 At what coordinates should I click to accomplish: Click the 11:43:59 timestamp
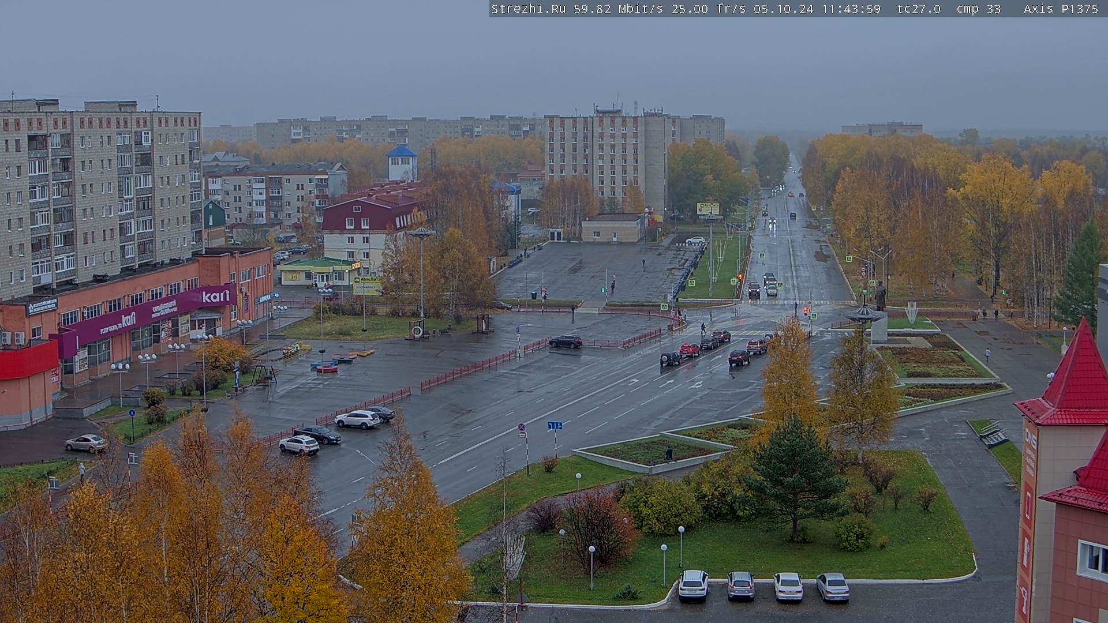coord(851,9)
